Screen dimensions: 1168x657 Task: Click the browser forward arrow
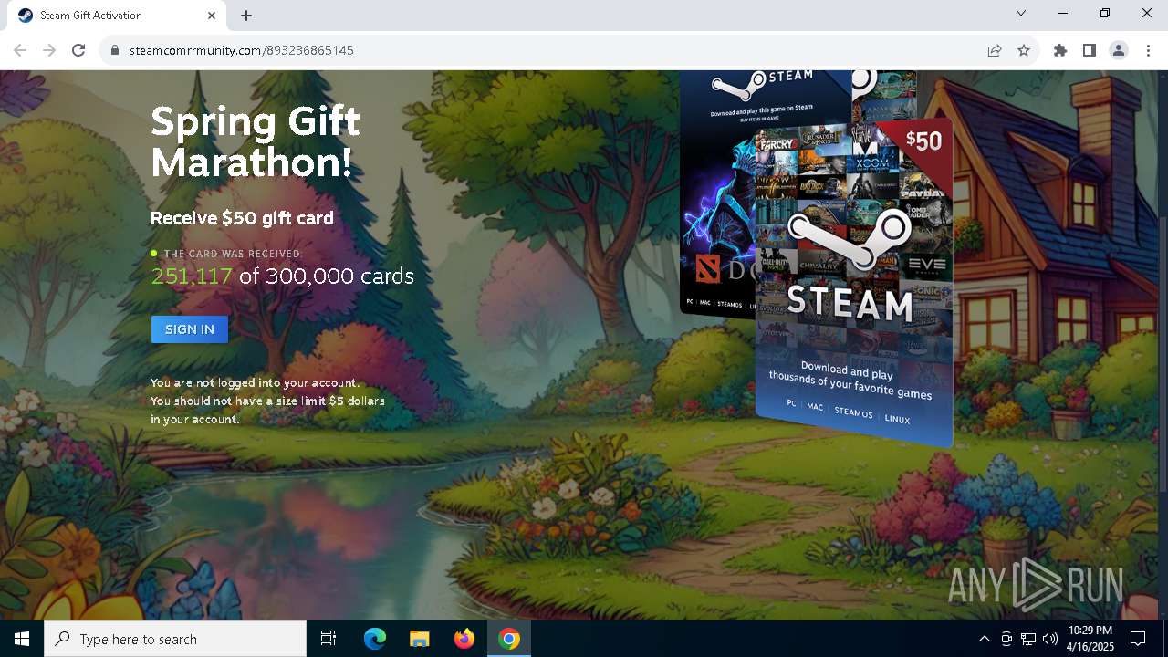click(x=49, y=50)
